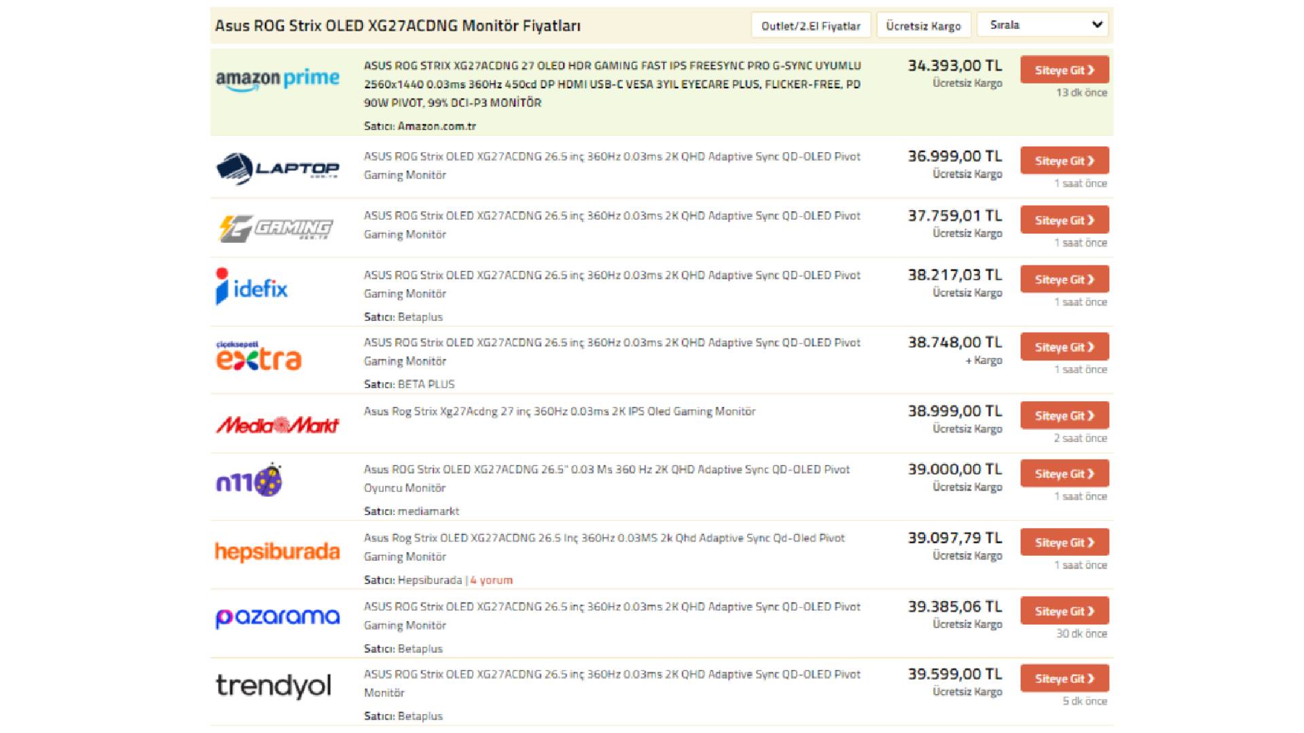Toggle the Ücretsiz Kargo filter
This screenshot has width=1304, height=733.
[924, 26]
